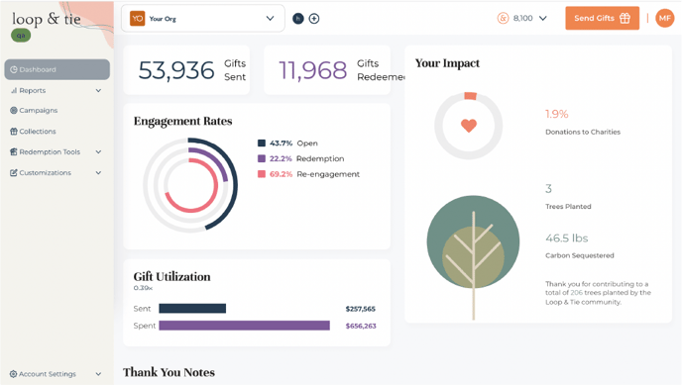Click the 0.39x utilization ratio

pos(143,288)
